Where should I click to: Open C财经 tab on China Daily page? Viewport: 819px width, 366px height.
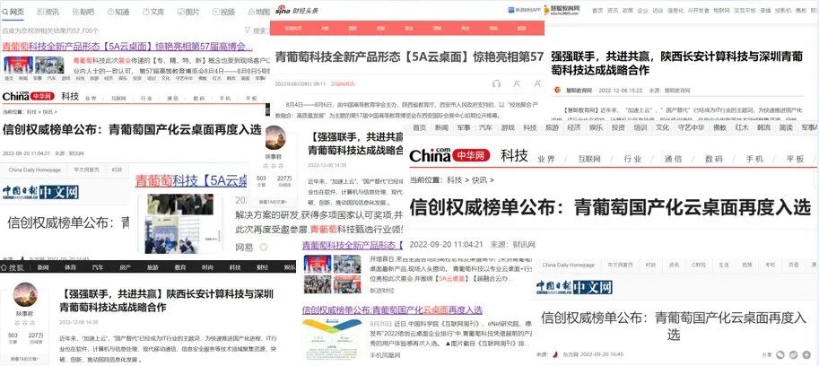click(700, 266)
